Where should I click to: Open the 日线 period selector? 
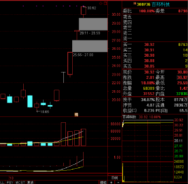[x=115, y=178]
